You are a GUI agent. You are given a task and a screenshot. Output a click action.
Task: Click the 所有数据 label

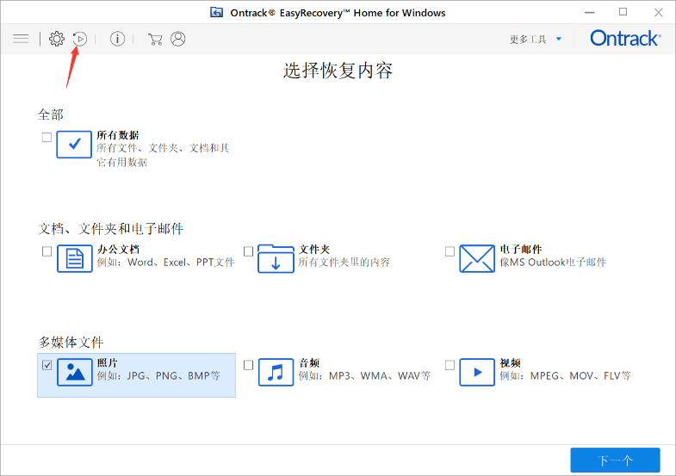click(x=118, y=135)
